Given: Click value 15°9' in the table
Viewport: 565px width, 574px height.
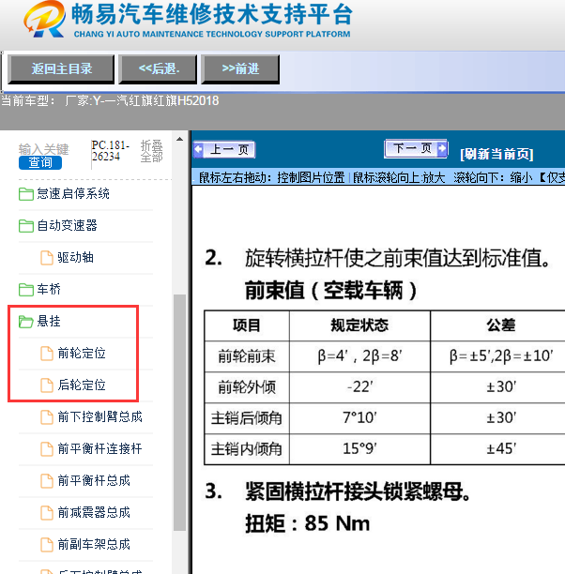Looking at the screenshot, I should coord(359,449).
